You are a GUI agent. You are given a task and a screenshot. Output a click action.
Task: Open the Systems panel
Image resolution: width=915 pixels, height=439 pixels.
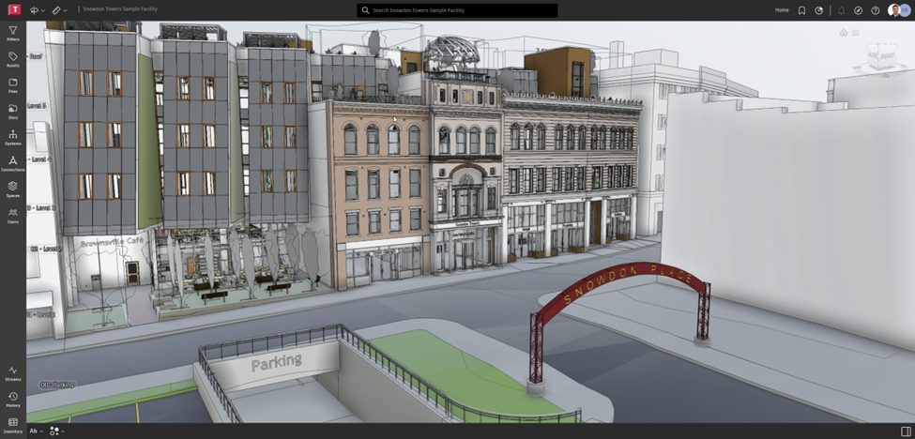pyautogui.click(x=13, y=138)
